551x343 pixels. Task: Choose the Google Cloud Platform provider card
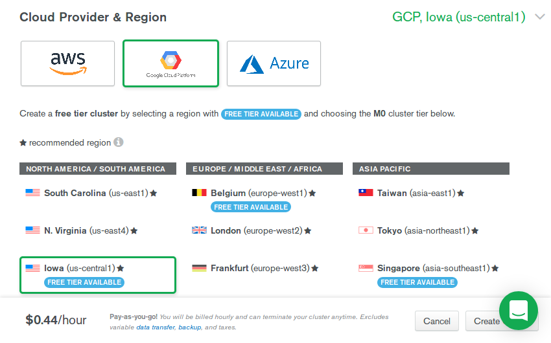[170, 63]
